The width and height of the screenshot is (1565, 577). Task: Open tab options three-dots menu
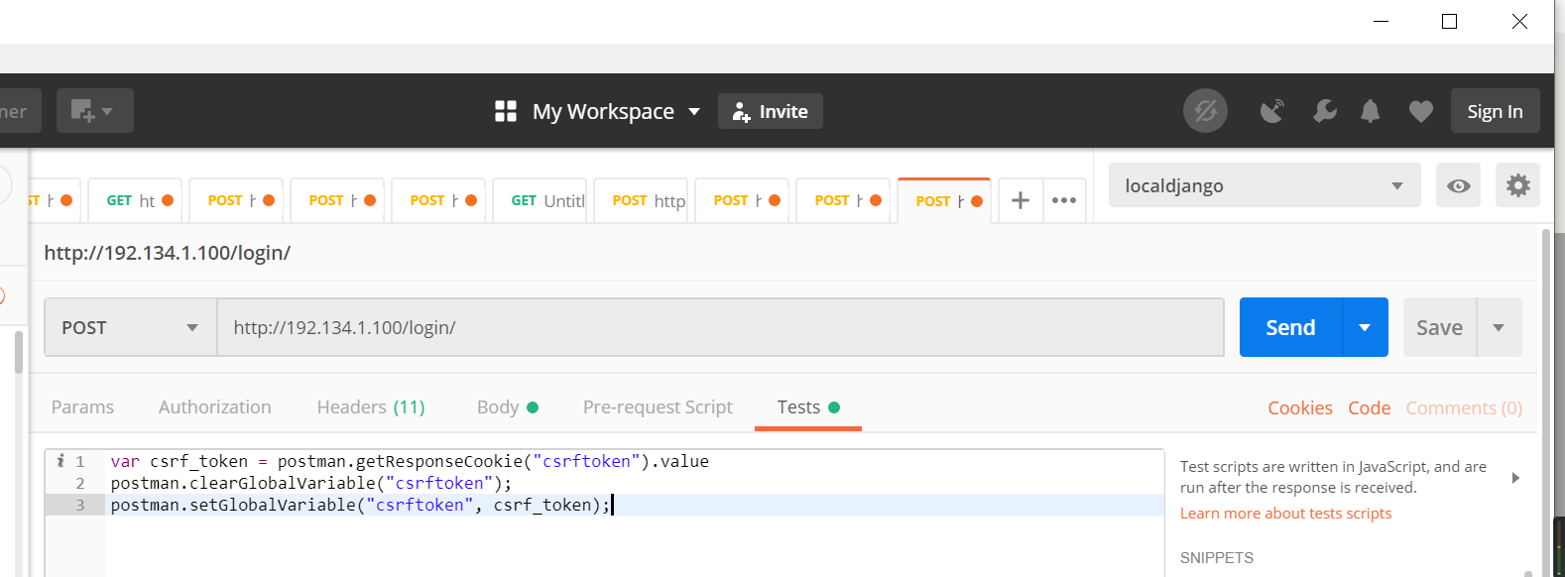click(x=1064, y=200)
